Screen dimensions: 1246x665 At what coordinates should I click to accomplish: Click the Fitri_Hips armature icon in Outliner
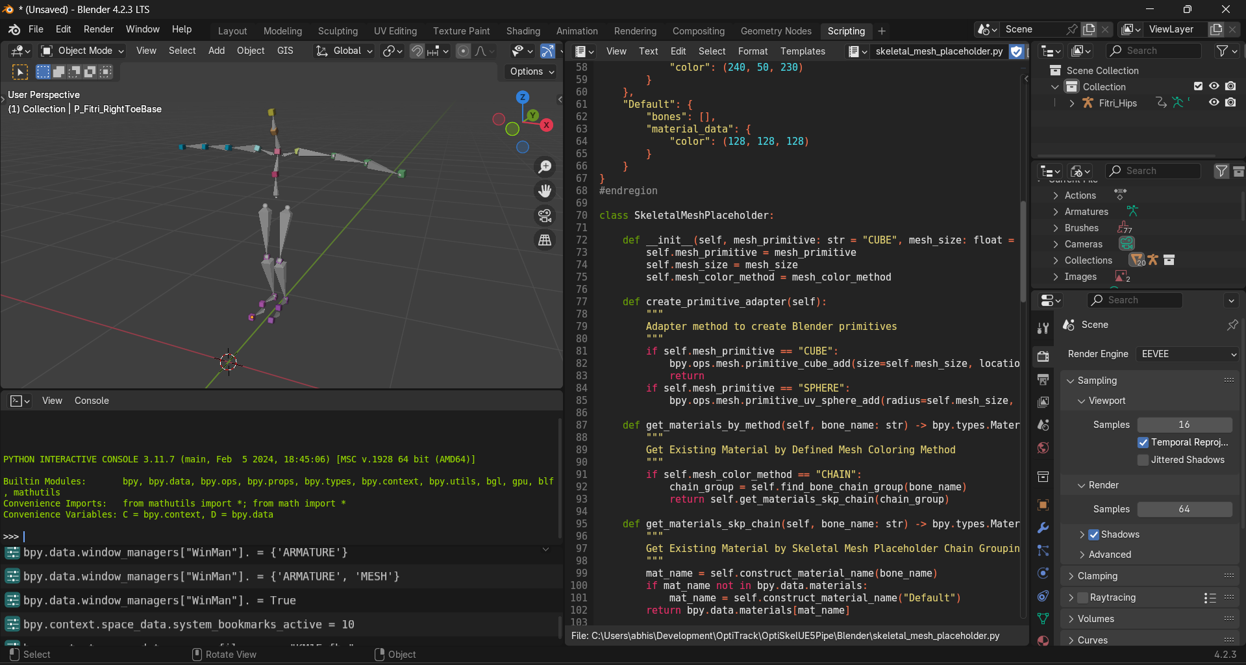(1088, 103)
